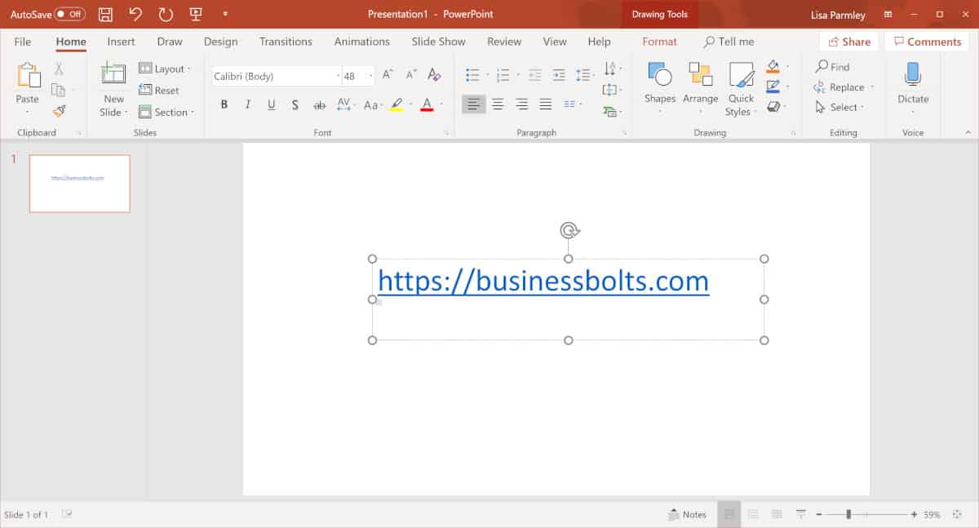The height and width of the screenshot is (528, 979).
Task: Increase font size with the larger A
Action: tap(388, 76)
